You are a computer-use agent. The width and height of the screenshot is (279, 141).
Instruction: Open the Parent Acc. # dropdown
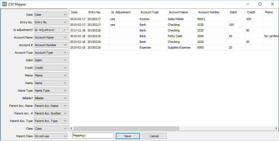tap(51, 113)
